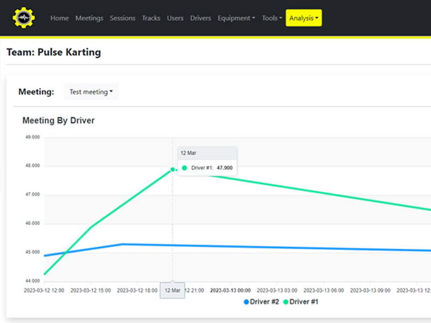Expand the Tools dropdown menu
The width and height of the screenshot is (431, 323).
[x=272, y=18]
